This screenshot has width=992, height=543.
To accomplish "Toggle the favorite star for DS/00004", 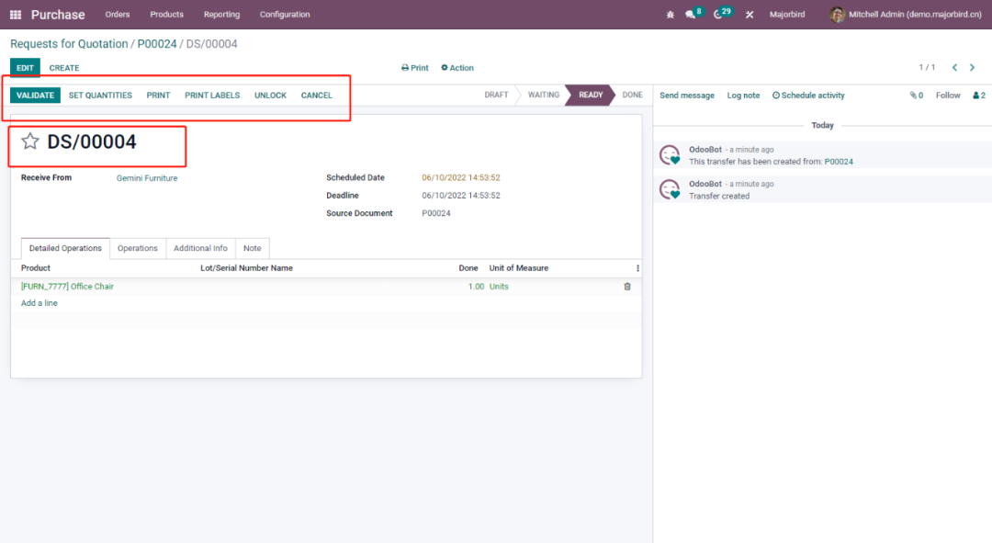I will click(x=30, y=141).
